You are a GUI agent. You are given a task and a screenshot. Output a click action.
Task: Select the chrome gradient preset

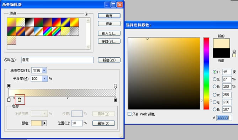[x=38, y=31]
